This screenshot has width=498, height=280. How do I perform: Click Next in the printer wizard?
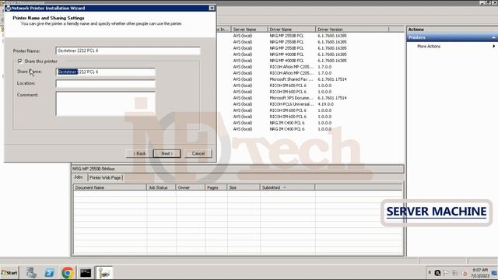click(x=167, y=153)
